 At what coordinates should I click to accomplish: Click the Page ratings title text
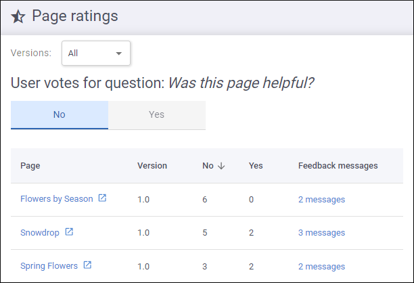point(75,16)
